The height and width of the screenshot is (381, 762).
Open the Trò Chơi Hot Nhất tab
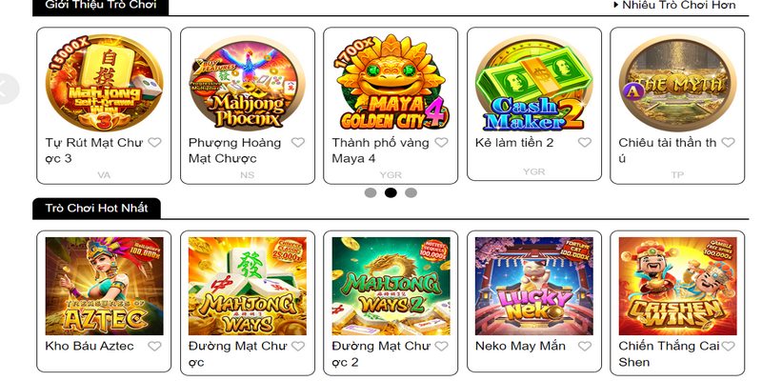[96, 209]
